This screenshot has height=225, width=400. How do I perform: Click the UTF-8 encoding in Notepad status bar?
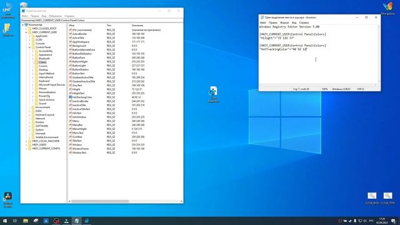(x=361, y=89)
